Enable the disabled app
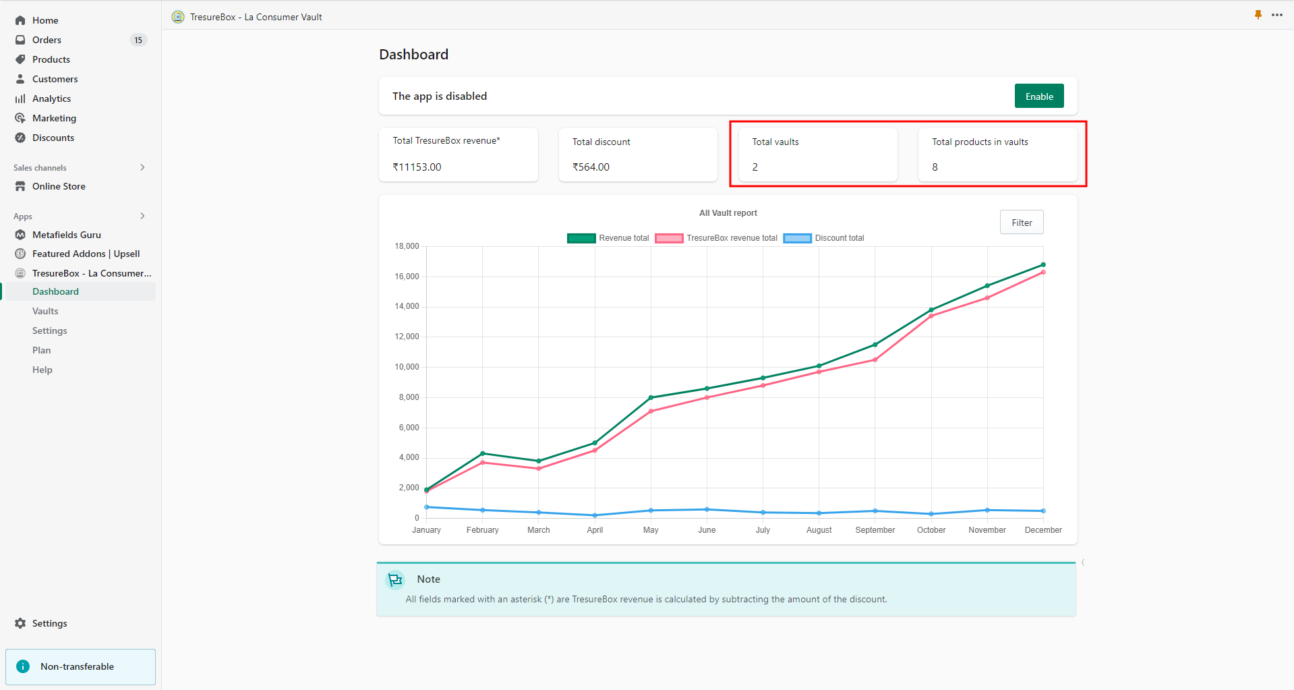 [1039, 96]
